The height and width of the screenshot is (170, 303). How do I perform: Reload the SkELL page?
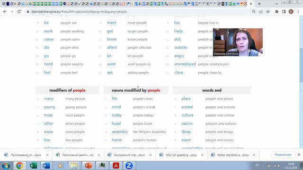point(19,11)
